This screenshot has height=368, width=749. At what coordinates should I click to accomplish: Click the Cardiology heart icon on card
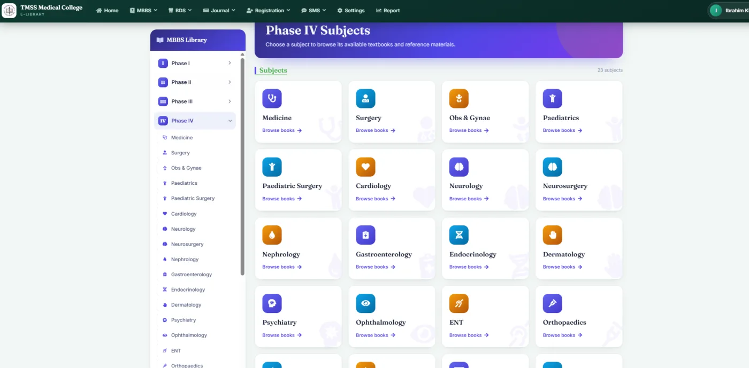365,167
